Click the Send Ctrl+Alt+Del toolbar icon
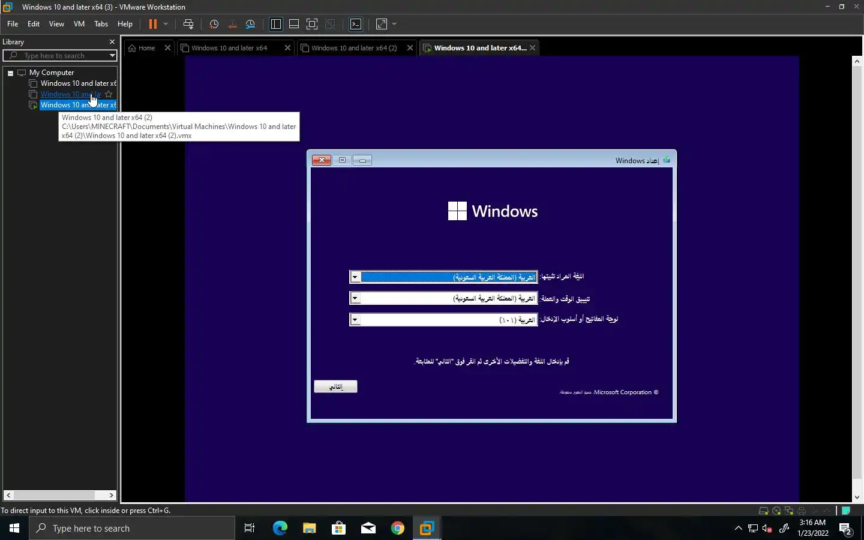The width and height of the screenshot is (864, 540). (188, 24)
